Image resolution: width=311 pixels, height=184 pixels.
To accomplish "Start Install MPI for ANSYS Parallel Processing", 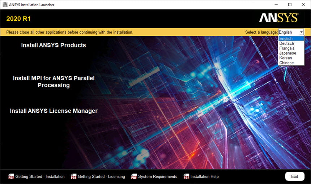I will (54, 81).
